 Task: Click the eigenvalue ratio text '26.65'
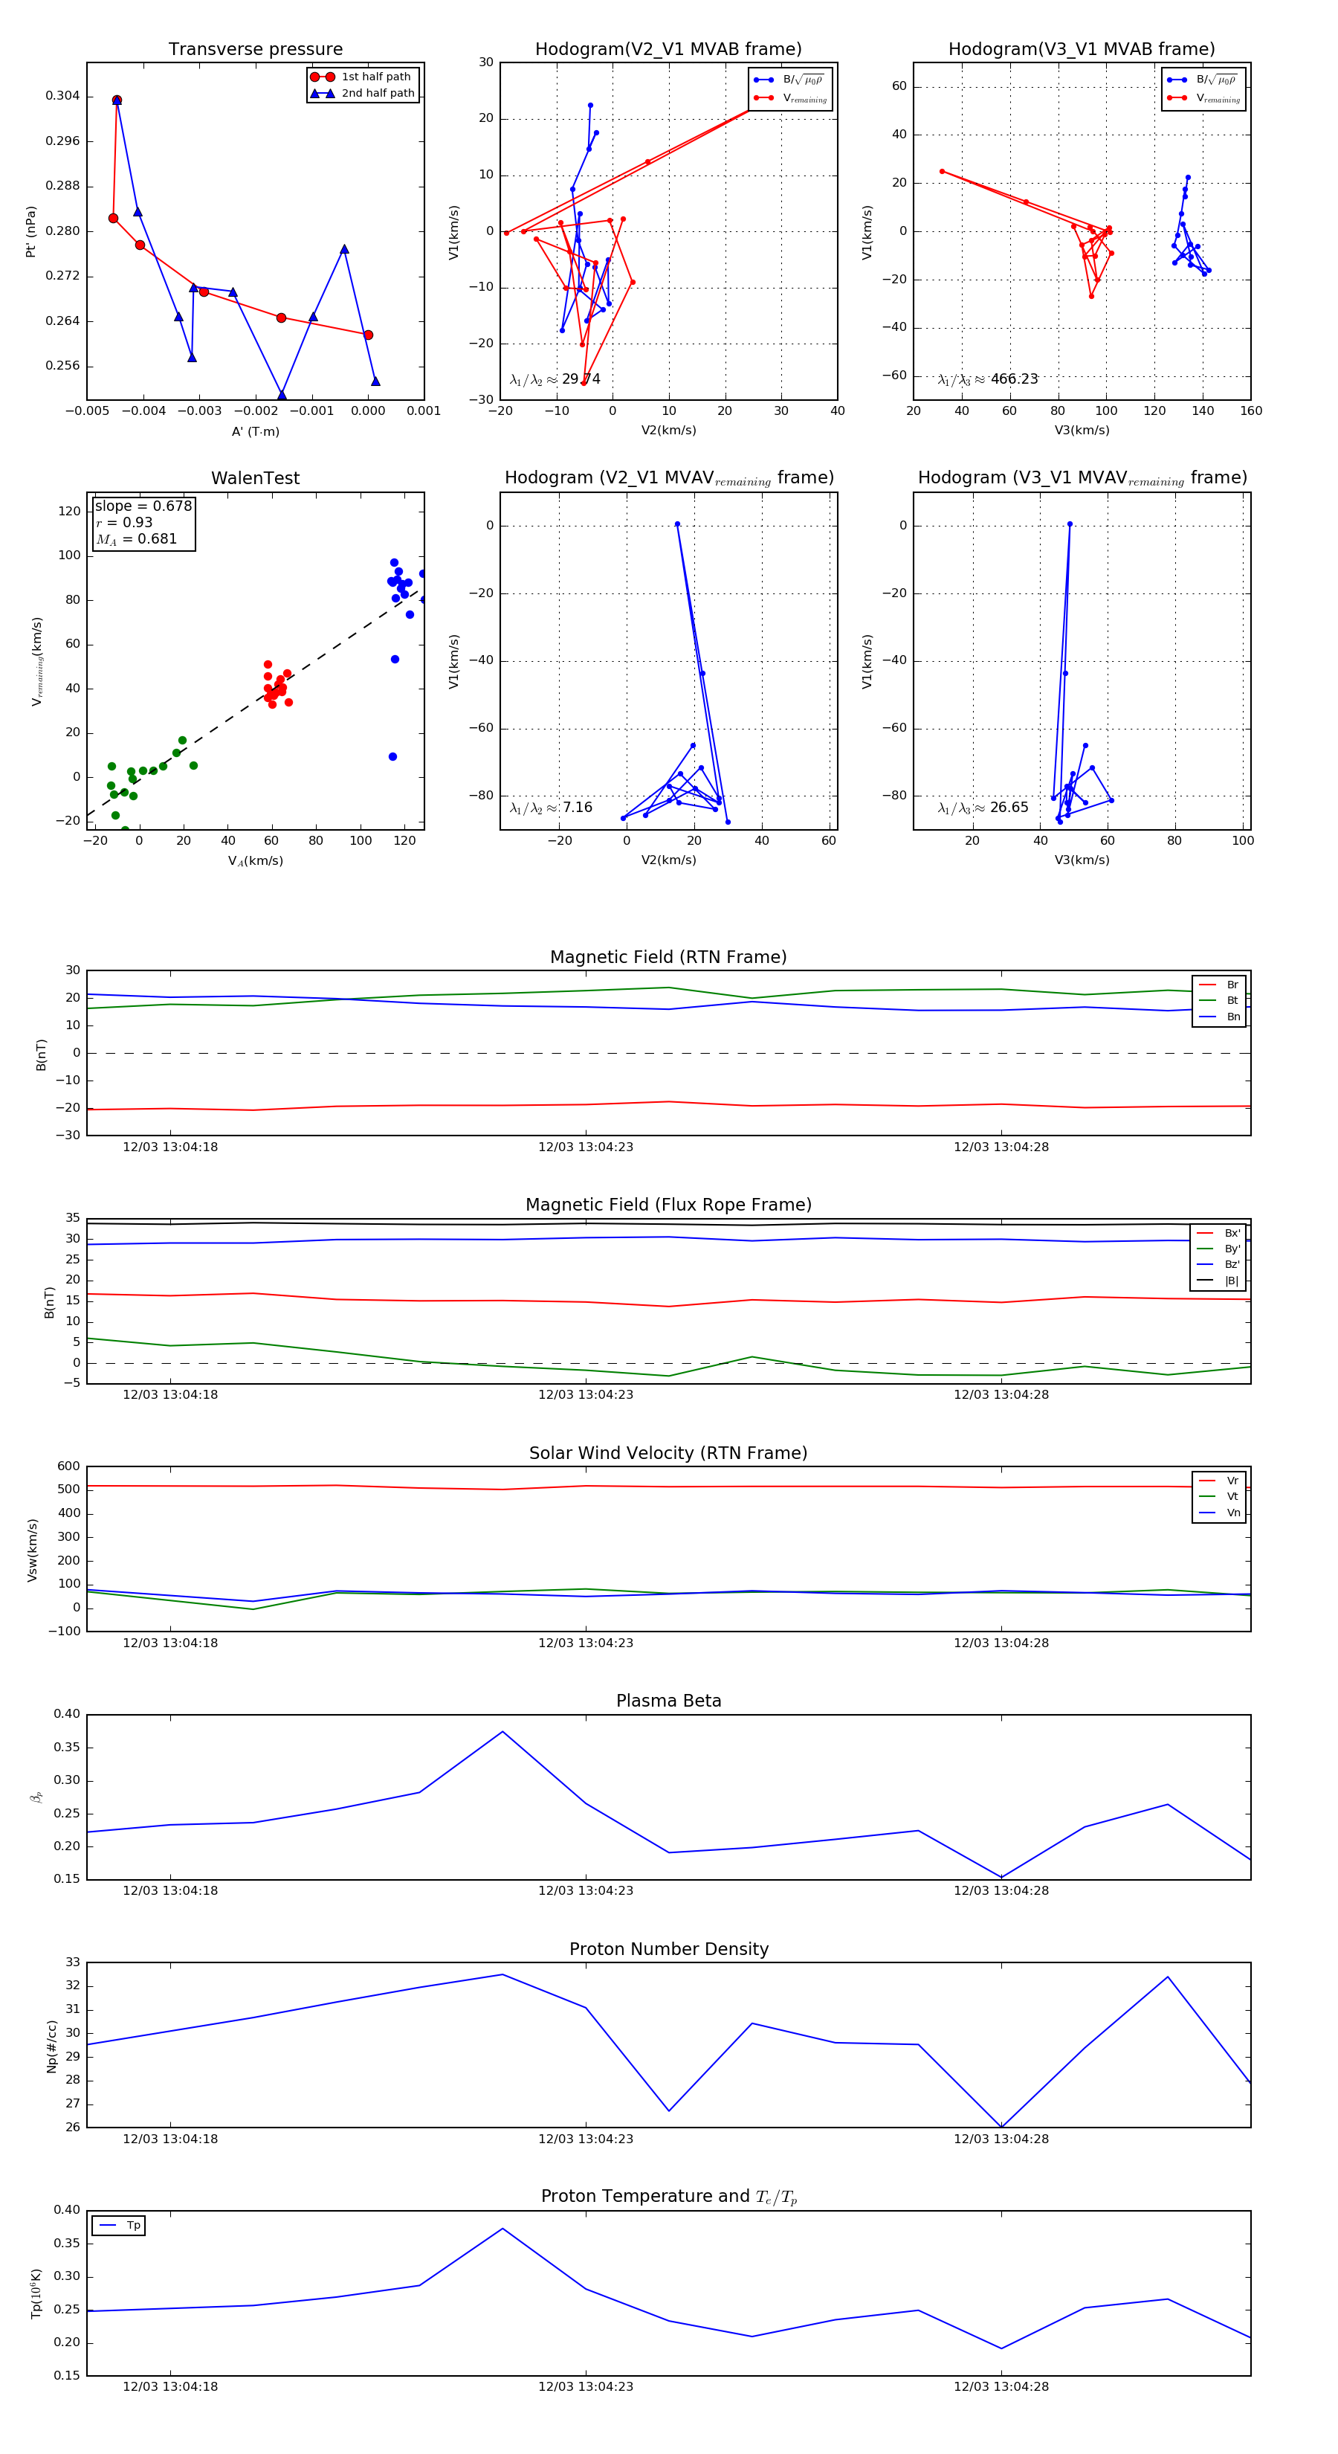pyautogui.click(x=1009, y=808)
